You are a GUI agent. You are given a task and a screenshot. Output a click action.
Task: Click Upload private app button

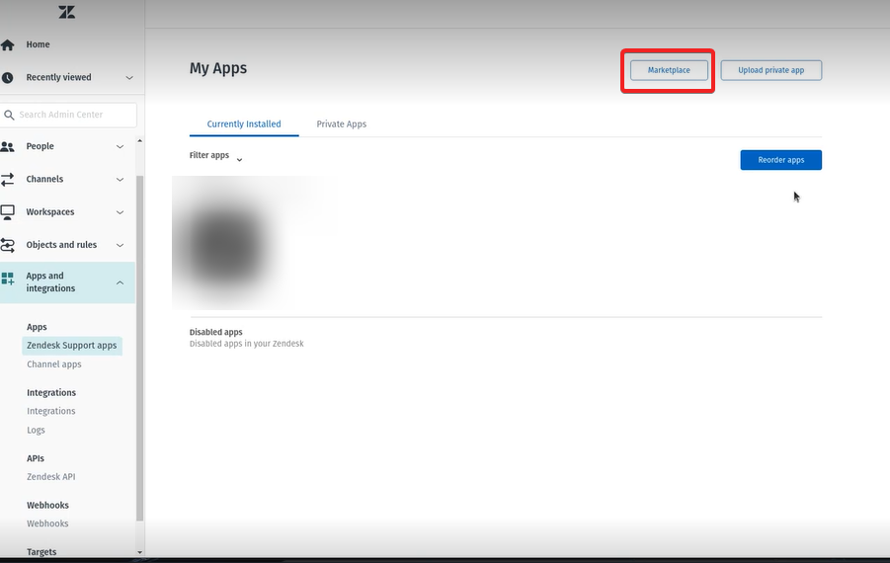(770, 70)
